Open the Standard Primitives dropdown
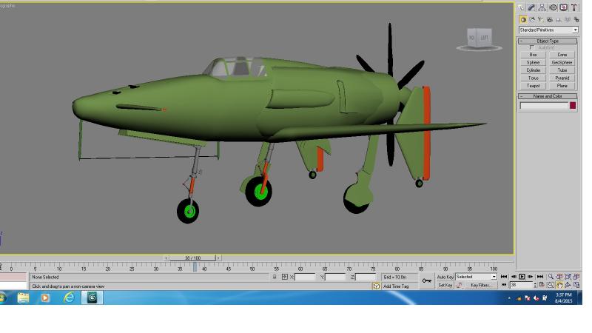 pyautogui.click(x=548, y=30)
